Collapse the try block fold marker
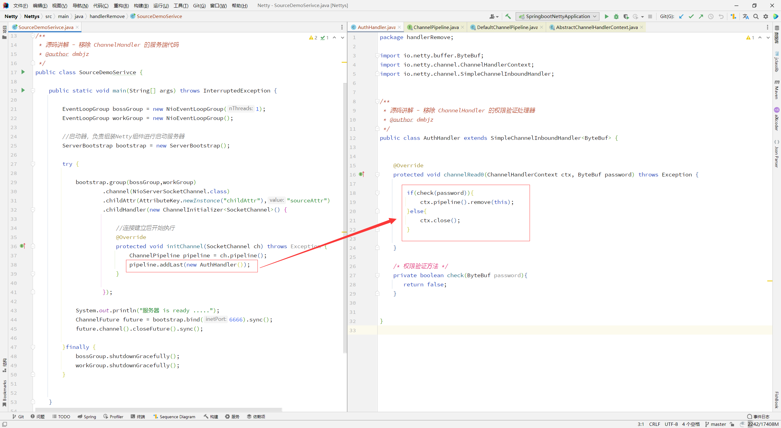Image resolution: width=781 pixels, height=428 pixels. coord(33,164)
